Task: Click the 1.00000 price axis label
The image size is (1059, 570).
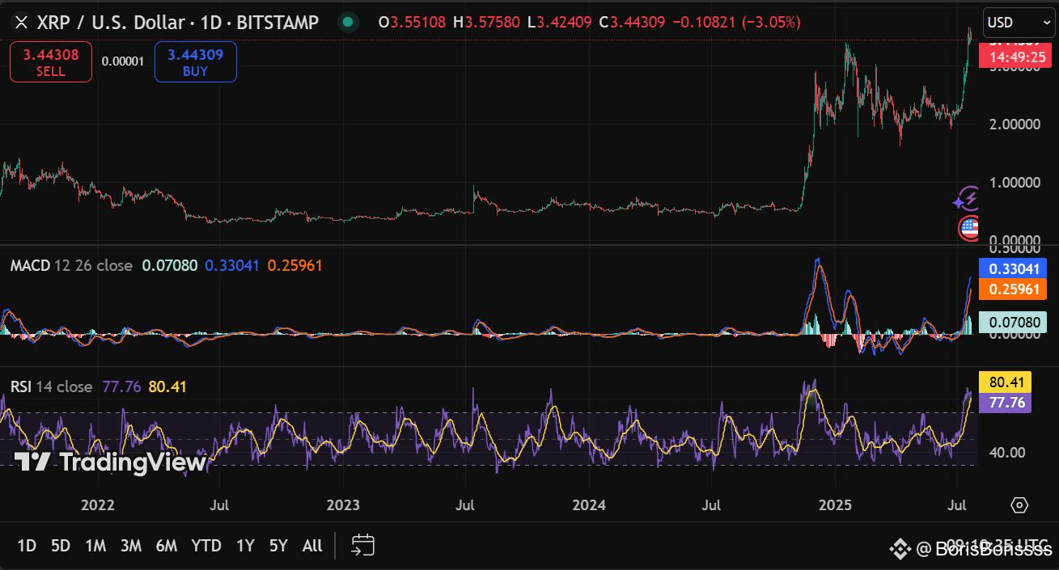Action: [1014, 183]
